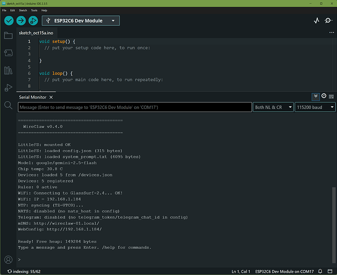Click the Serial Monitor output scrollbar
Screen dimensions: 337x275
[334, 225]
